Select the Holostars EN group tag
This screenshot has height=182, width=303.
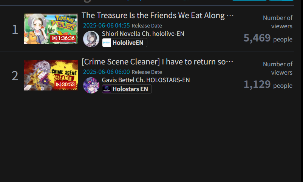click(127, 89)
